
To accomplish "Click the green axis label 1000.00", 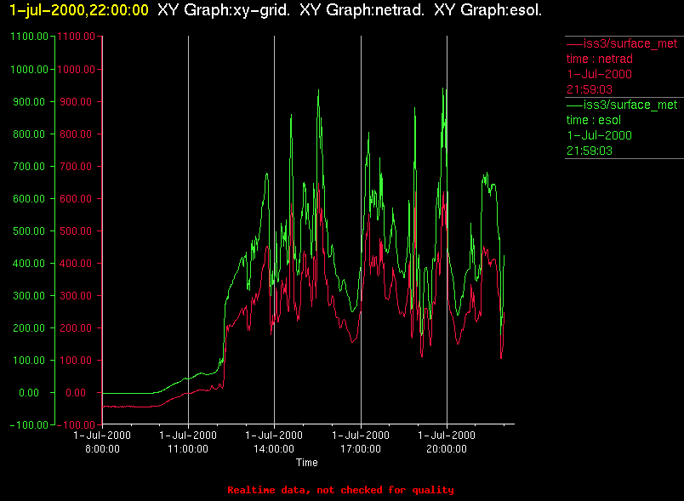I will (x=29, y=70).
